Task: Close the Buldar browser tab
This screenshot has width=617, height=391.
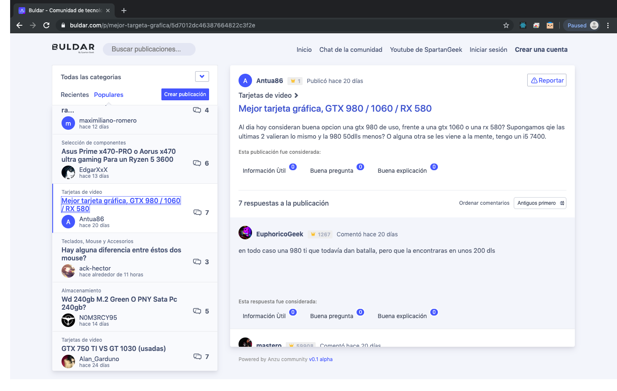Action: tap(108, 11)
